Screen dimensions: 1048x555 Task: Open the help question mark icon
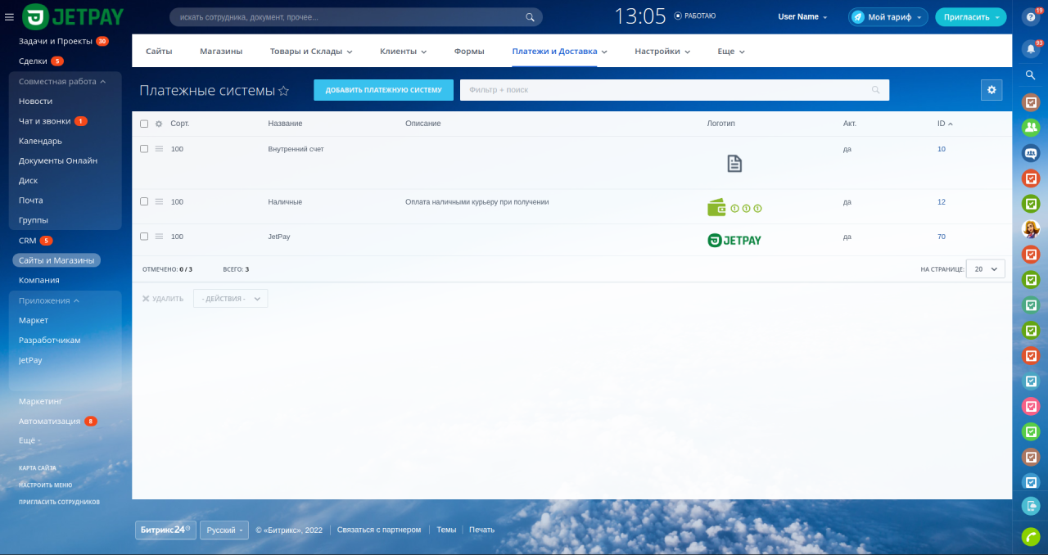coord(1030,18)
